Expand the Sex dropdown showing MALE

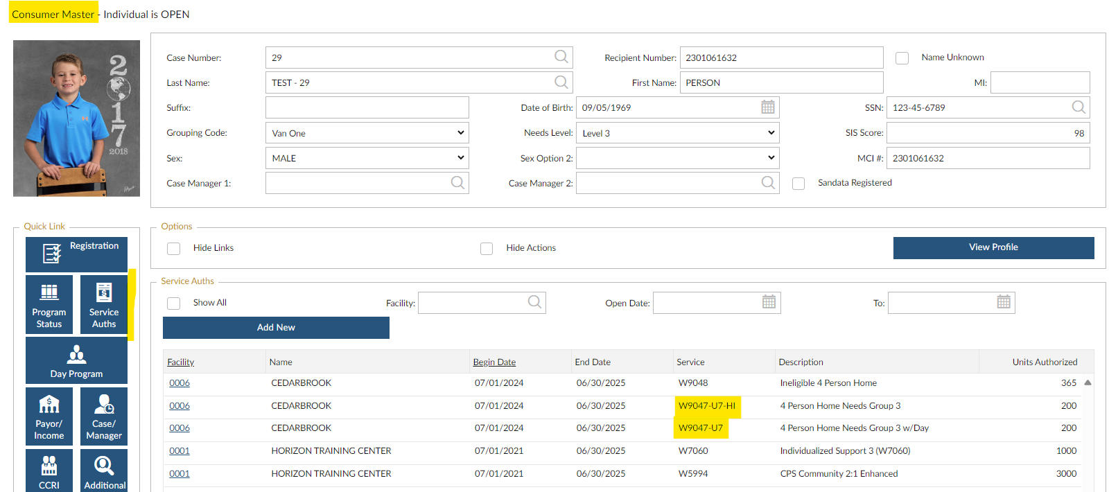(367, 158)
